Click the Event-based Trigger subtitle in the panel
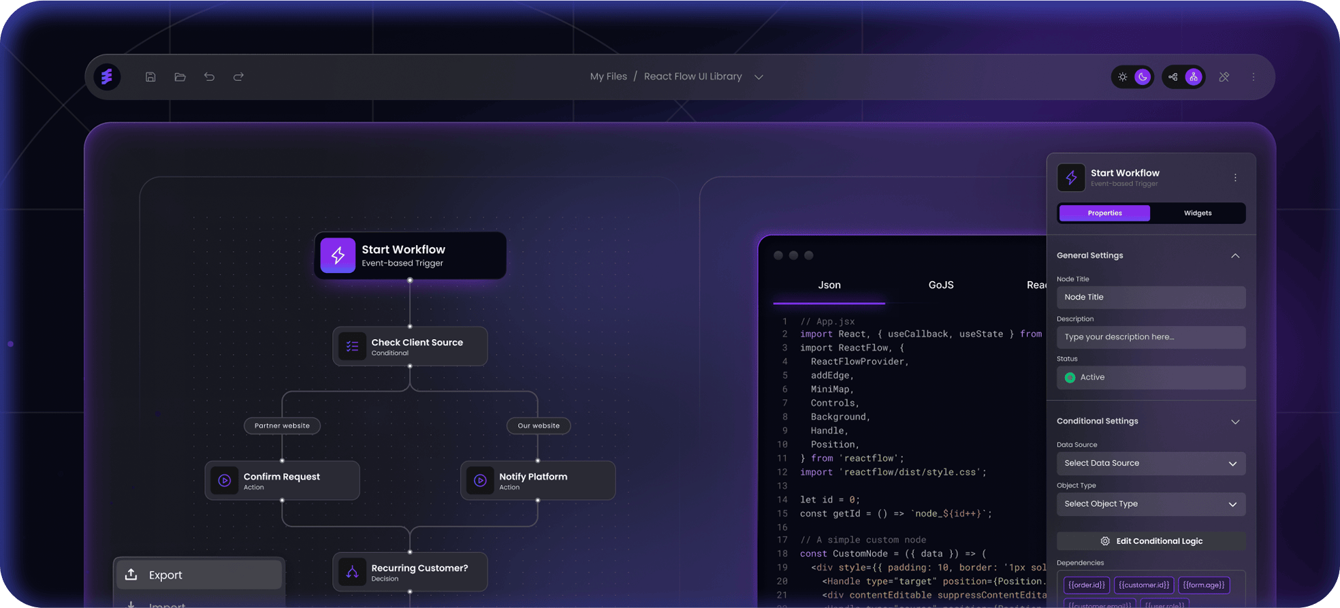 1124,184
